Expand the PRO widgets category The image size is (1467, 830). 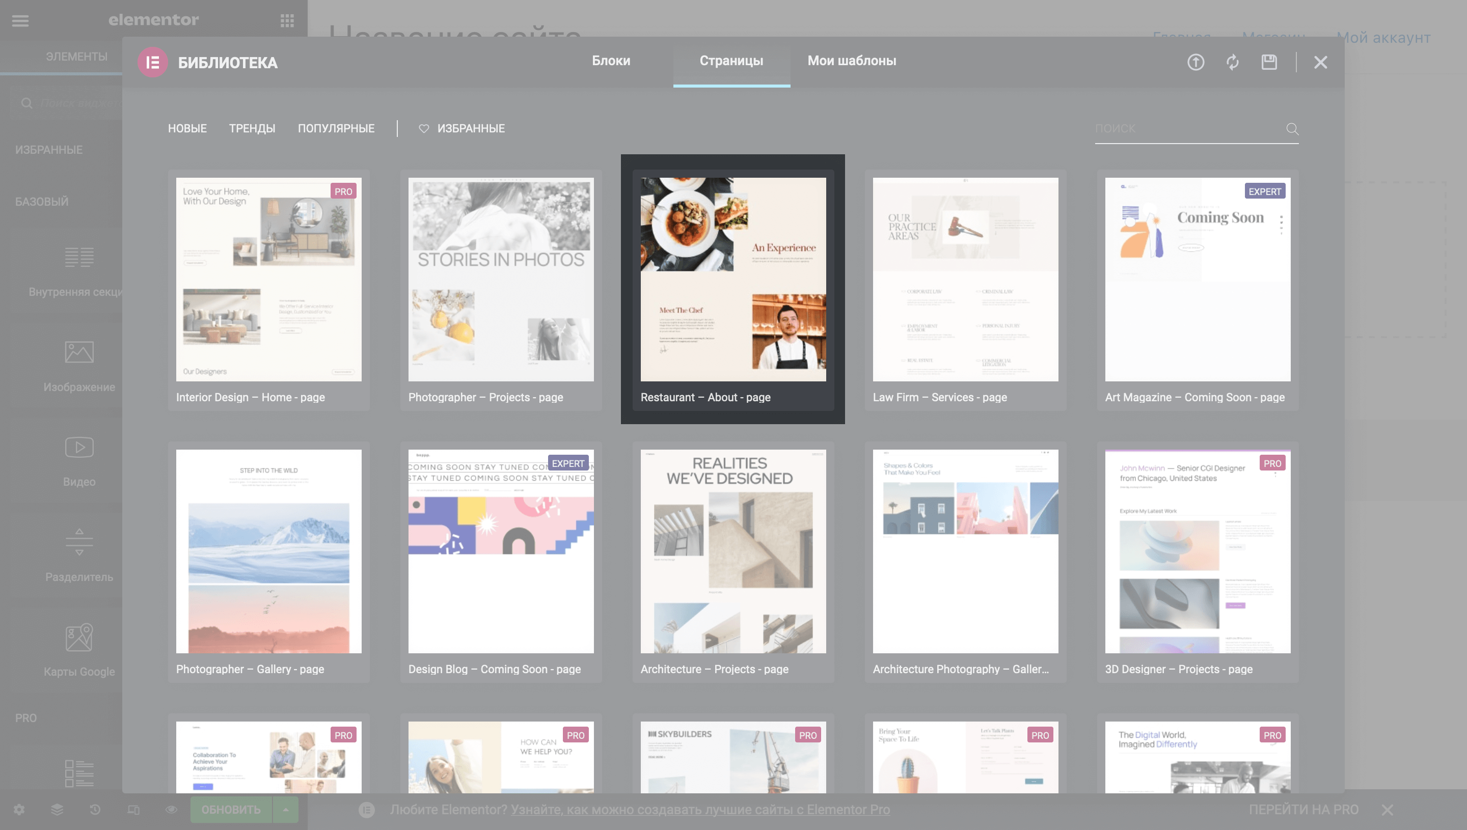tap(25, 717)
